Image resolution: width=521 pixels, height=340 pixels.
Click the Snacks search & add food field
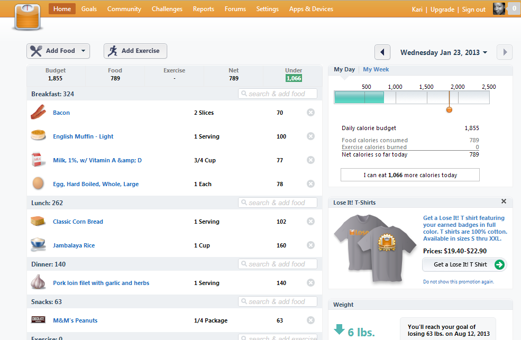[278, 301]
